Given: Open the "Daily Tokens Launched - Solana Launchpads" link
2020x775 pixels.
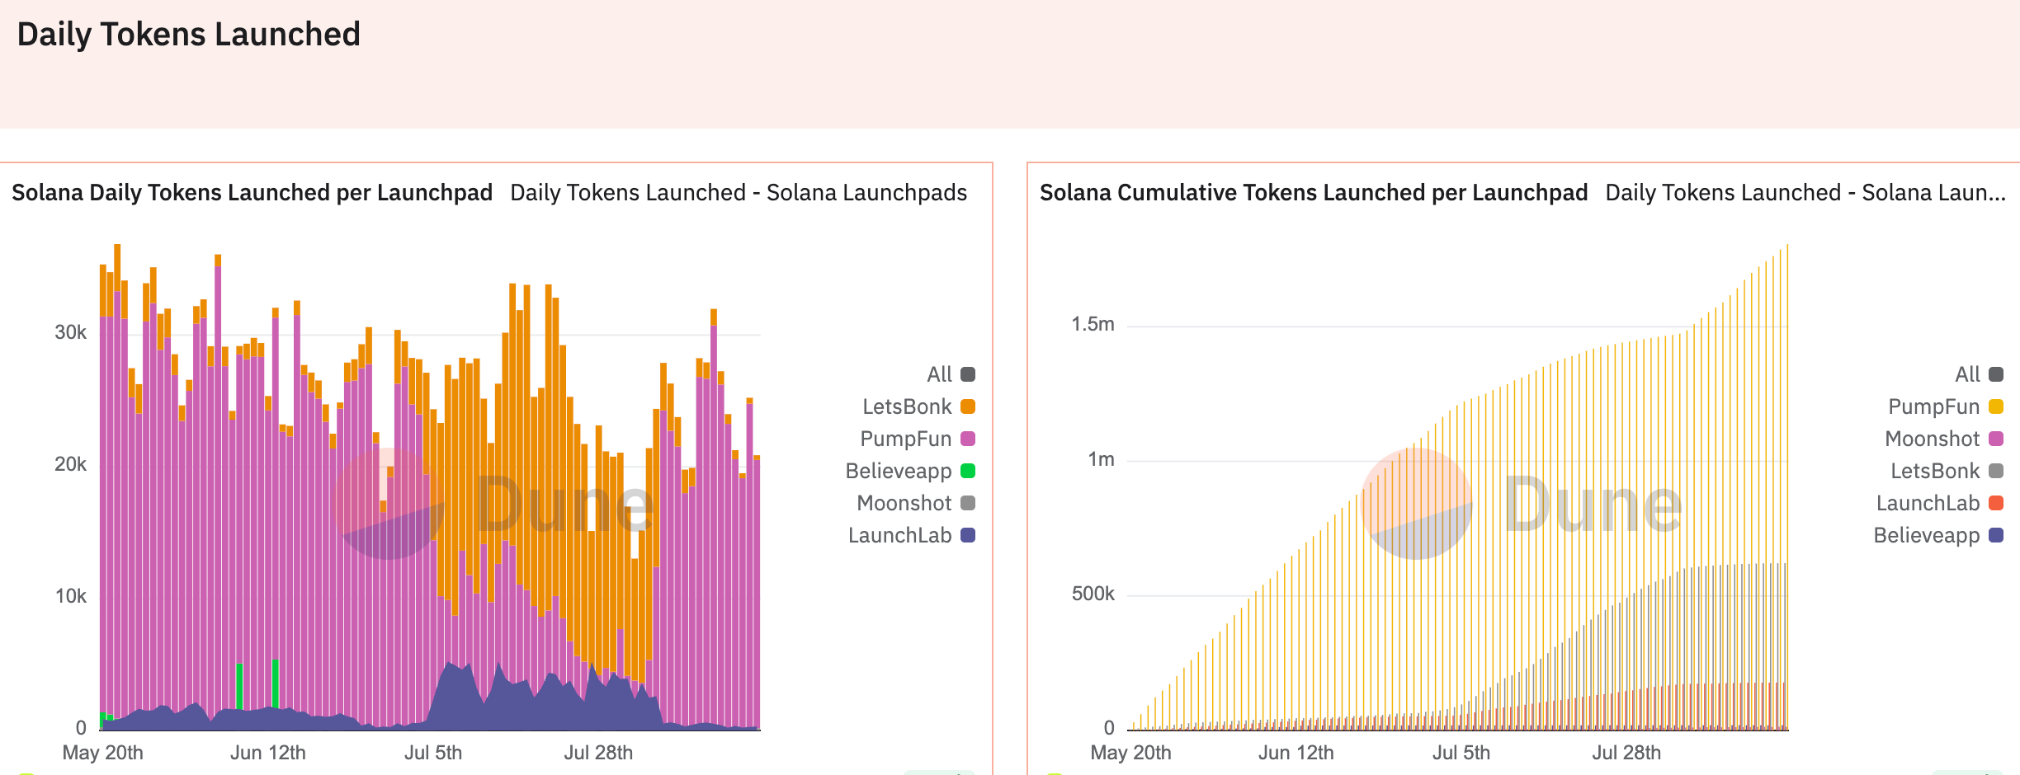Looking at the screenshot, I should click(x=738, y=192).
